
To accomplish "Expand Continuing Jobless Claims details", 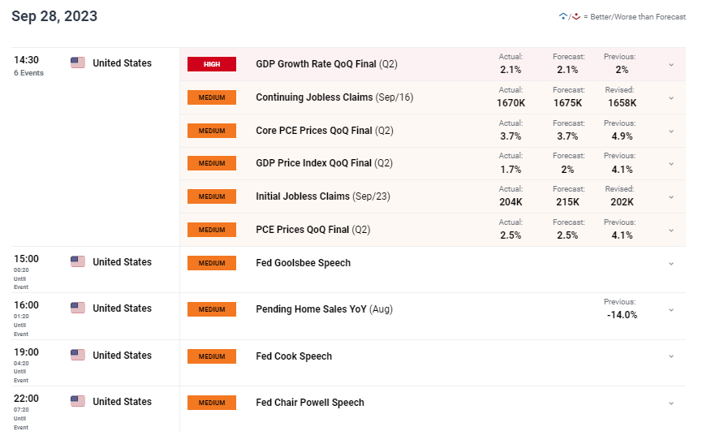I will pyautogui.click(x=671, y=98).
